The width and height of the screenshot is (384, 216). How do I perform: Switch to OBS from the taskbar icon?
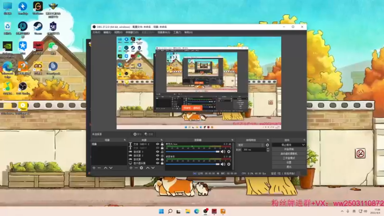(x=205, y=211)
